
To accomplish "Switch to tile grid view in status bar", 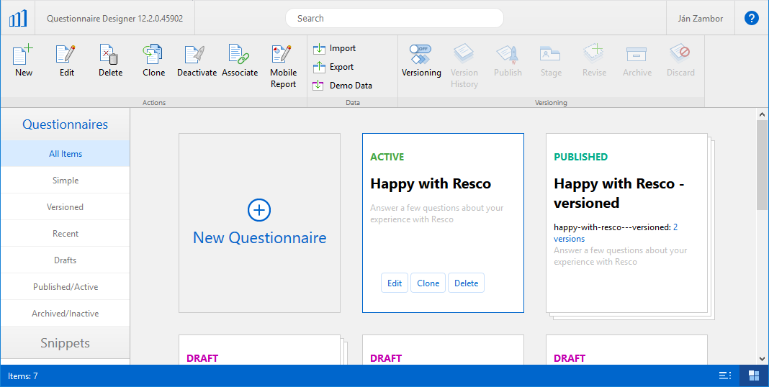I will coord(754,375).
